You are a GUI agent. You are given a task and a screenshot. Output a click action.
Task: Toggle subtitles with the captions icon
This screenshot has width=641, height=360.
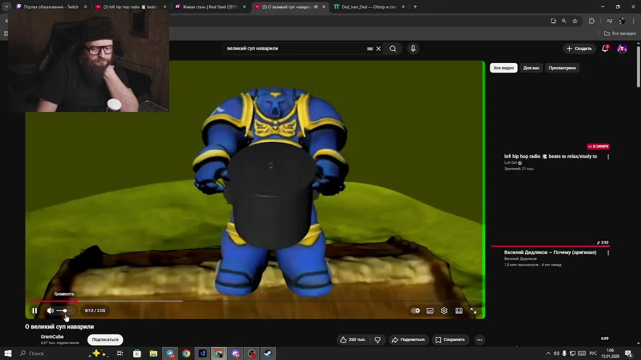(x=430, y=310)
